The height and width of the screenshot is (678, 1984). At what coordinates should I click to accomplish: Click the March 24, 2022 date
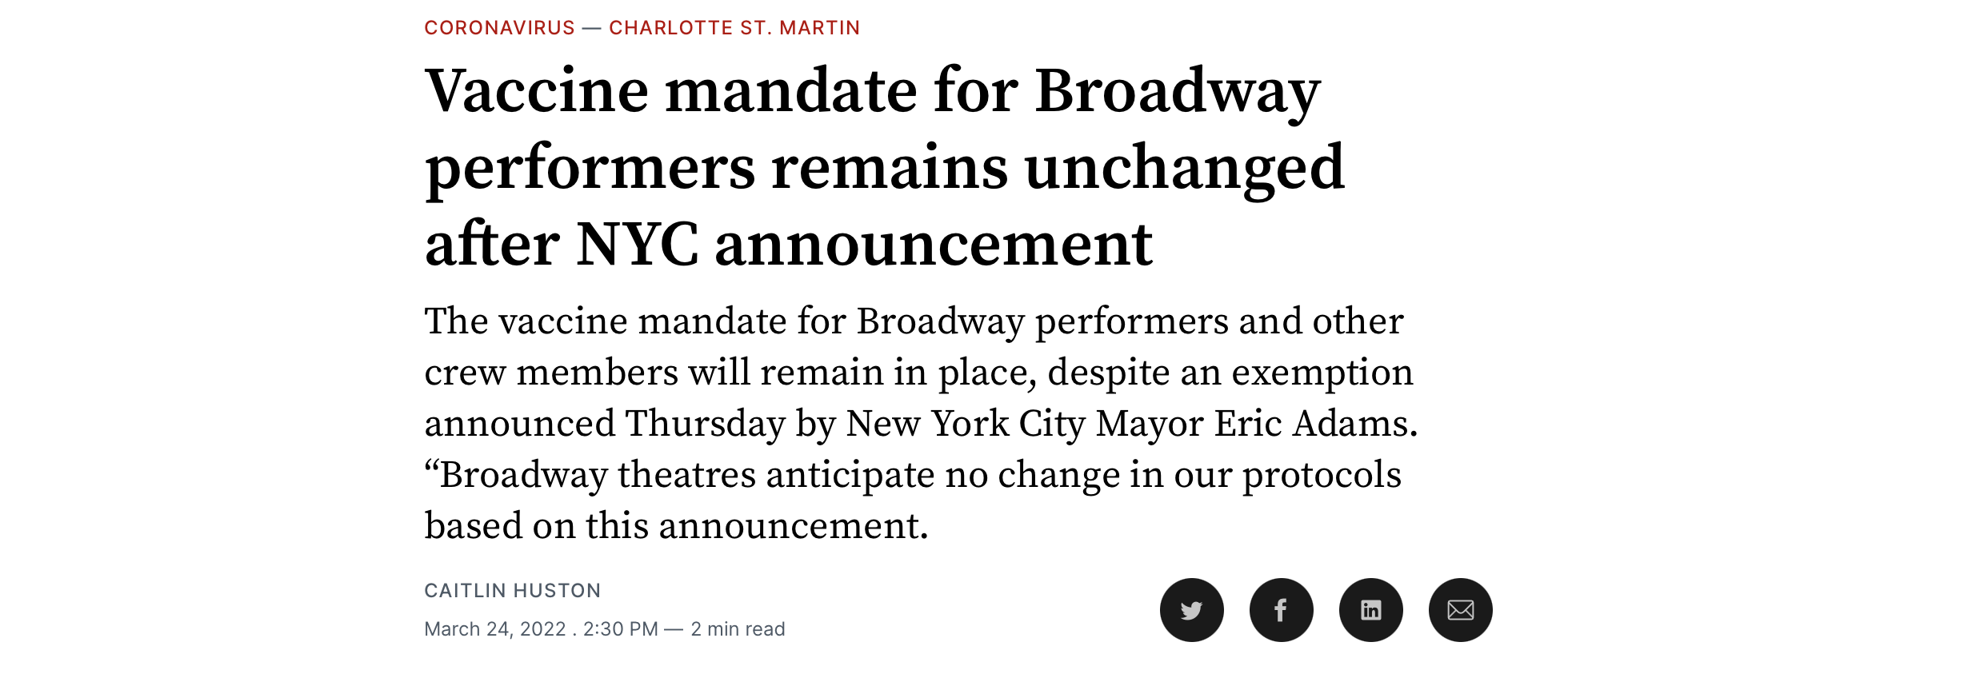point(494,629)
